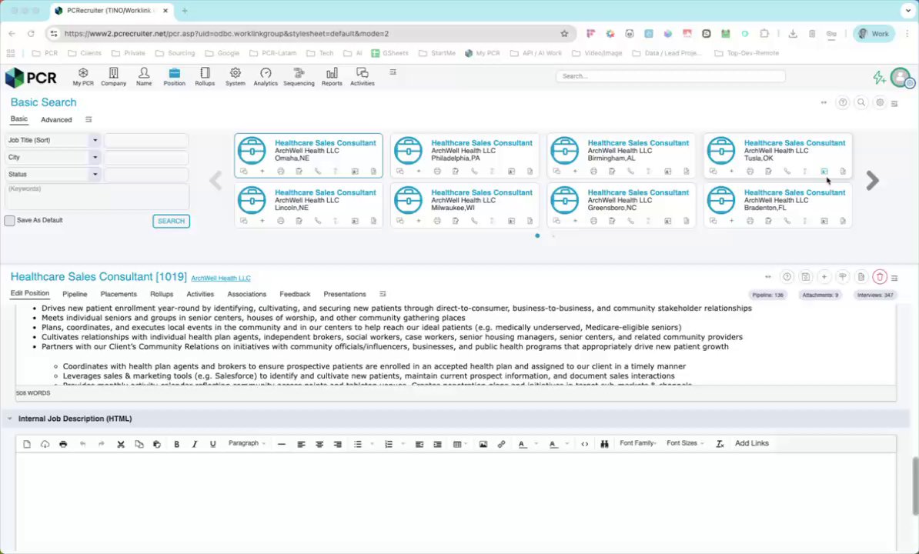The width and height of the screenshot is (919, 554).
Task: Click the Add Links button in editor
Action: point(752,444)
